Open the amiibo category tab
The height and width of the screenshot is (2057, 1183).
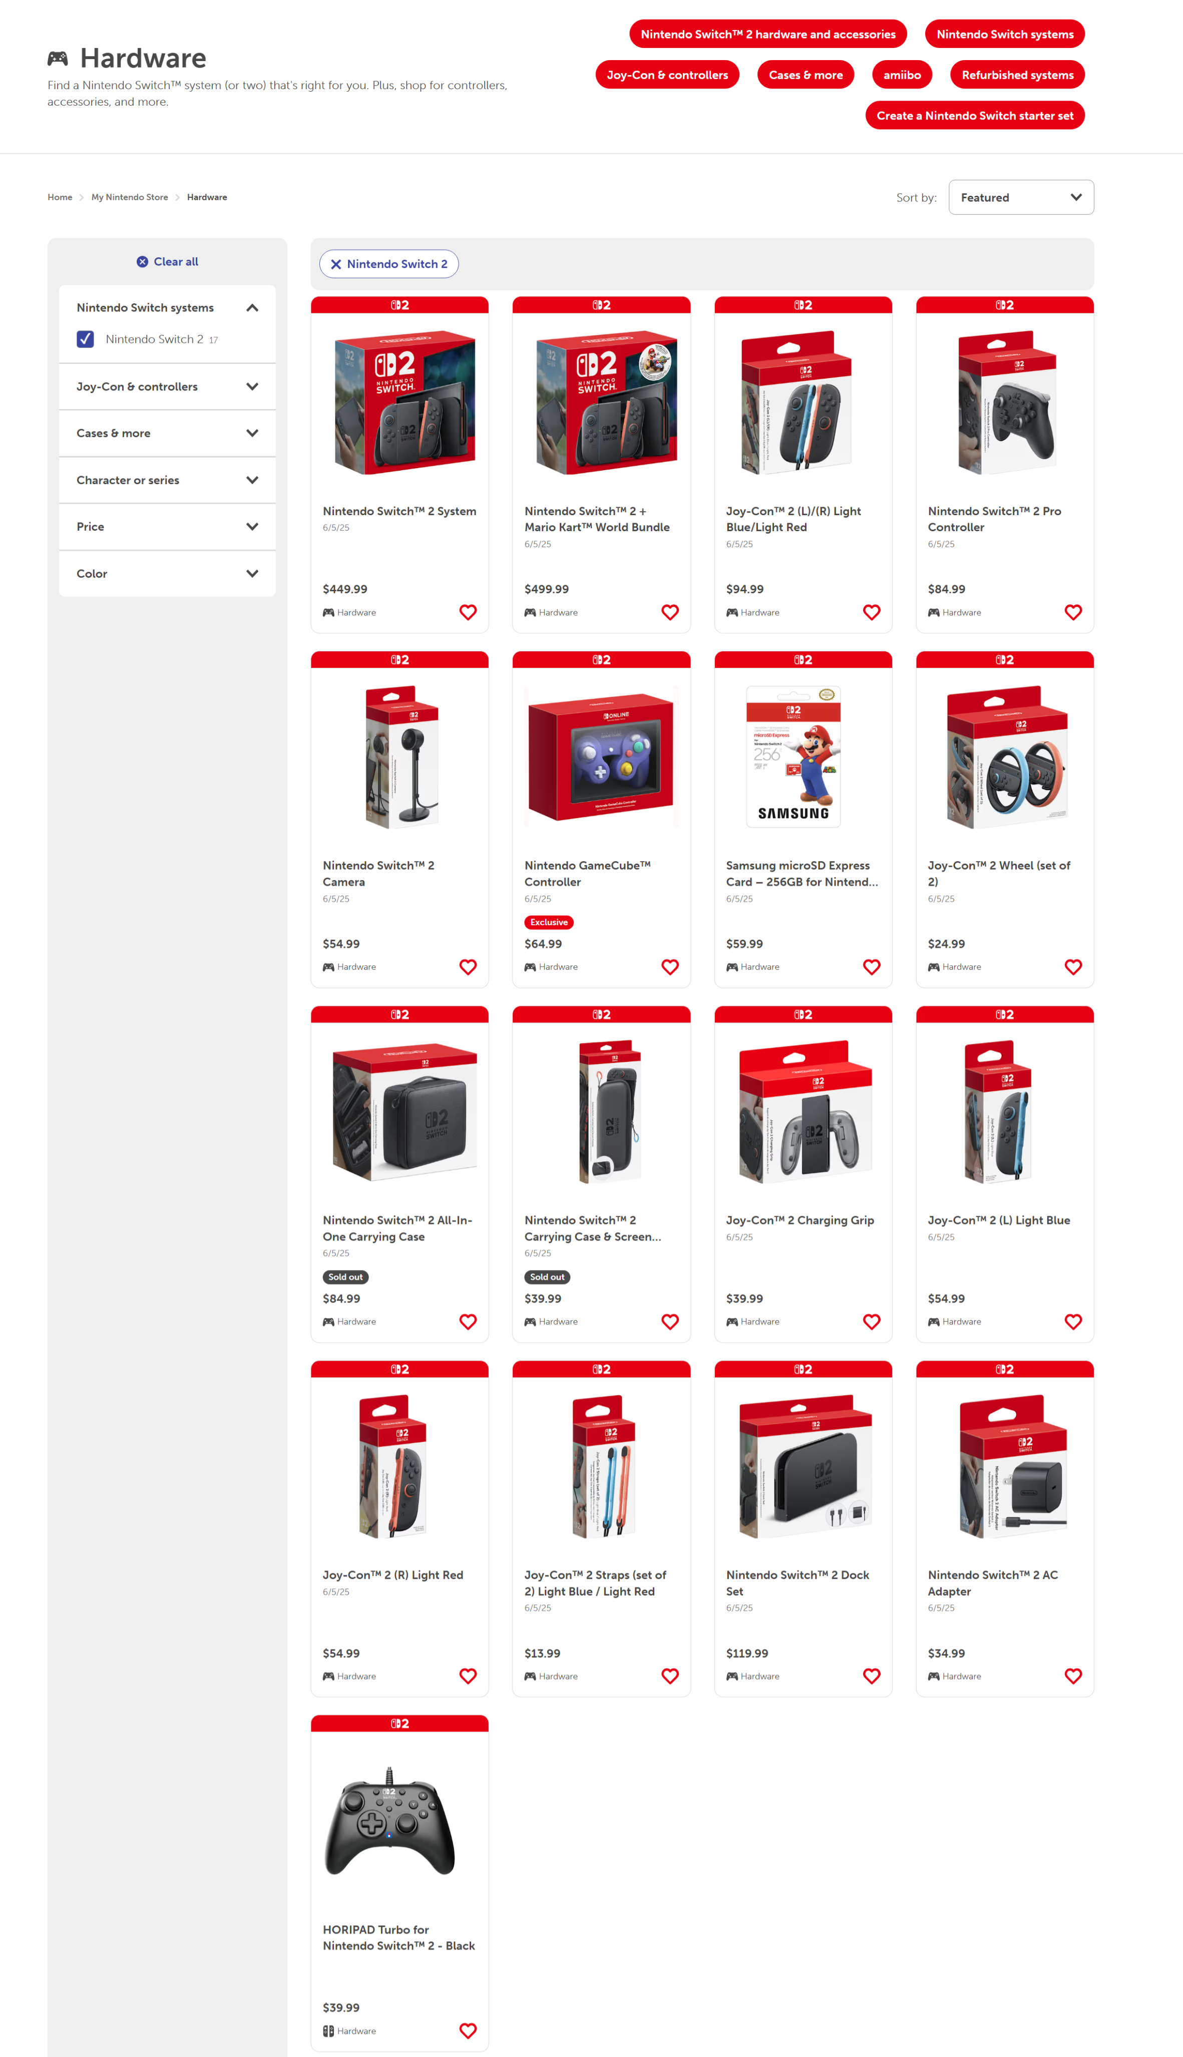tap(902, 75)
